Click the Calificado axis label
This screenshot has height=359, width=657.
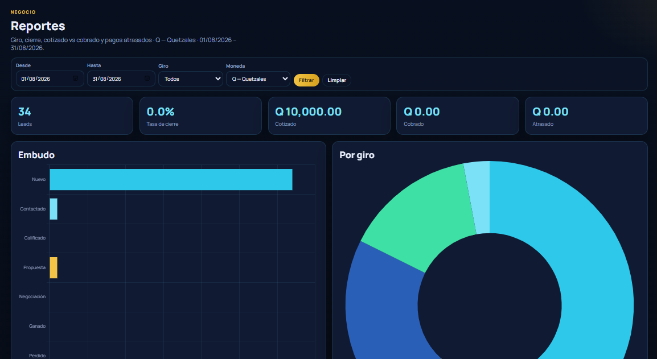[35, 238]
